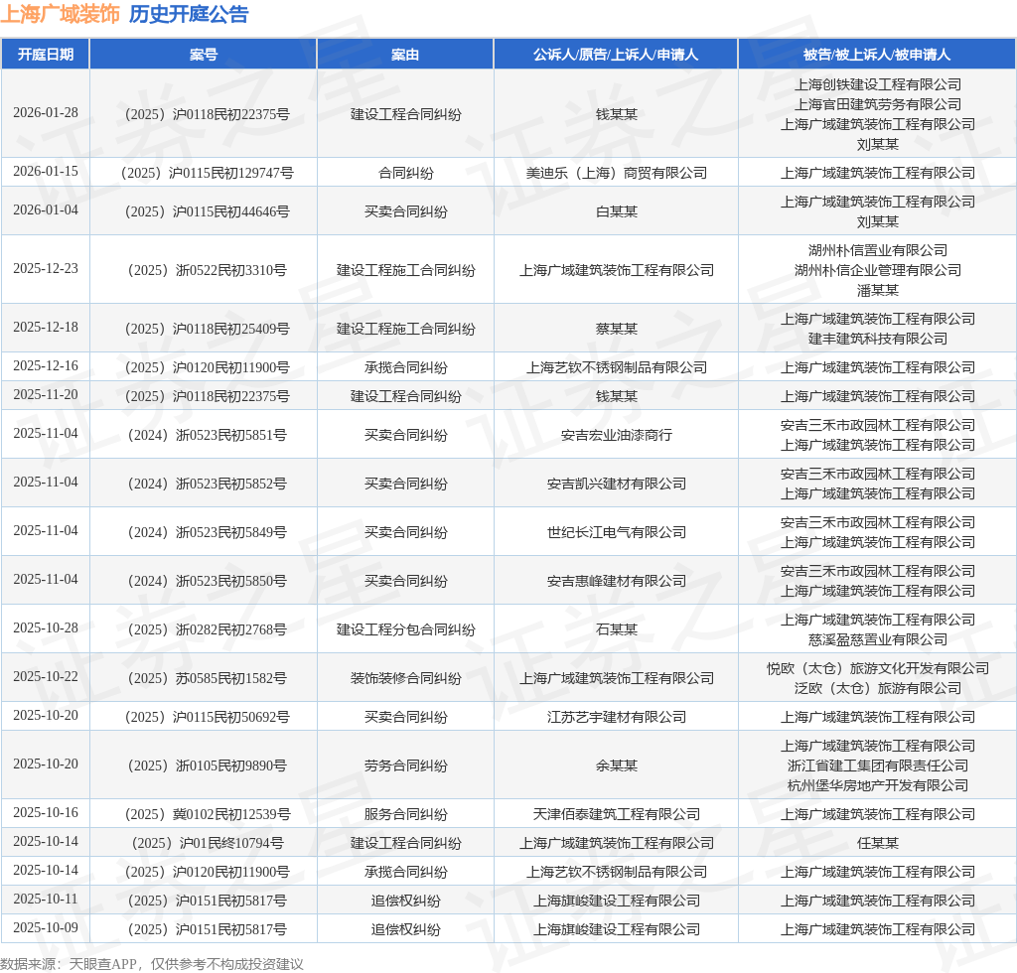Click plaintiff 江苏艺宇建材有限公司
This screenshot has width=1017, height=973.
[x=616, y=718]
